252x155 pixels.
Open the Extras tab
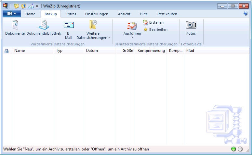coord(71,14)
